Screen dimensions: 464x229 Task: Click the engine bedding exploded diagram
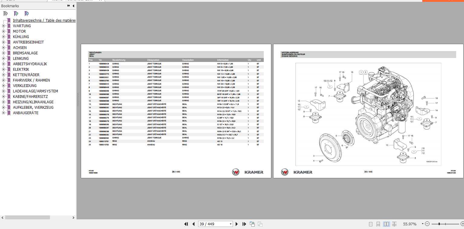[x=368, y=114]
